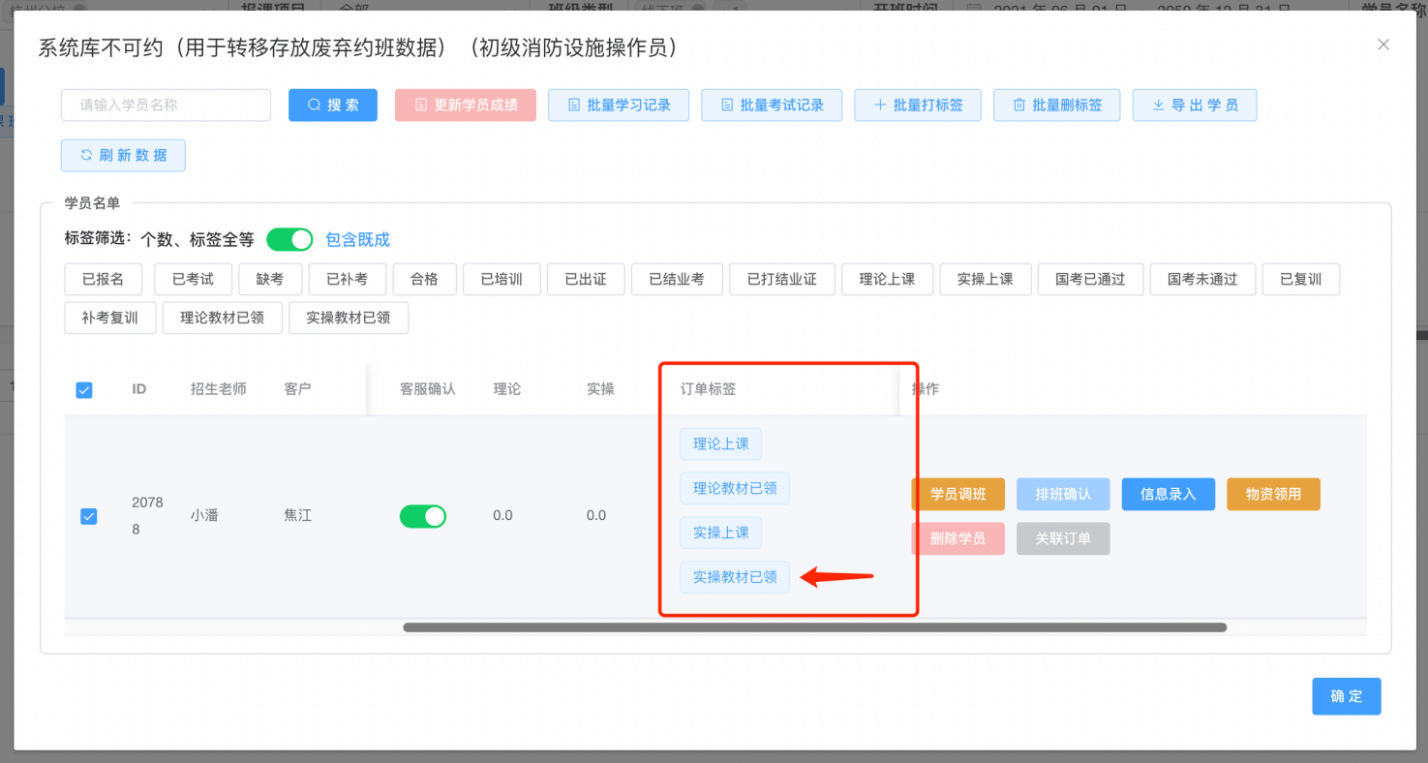This screenshot has width=1428, height=763.
Task: Click 批量打标签 to add tags
Action: point(917,106)
